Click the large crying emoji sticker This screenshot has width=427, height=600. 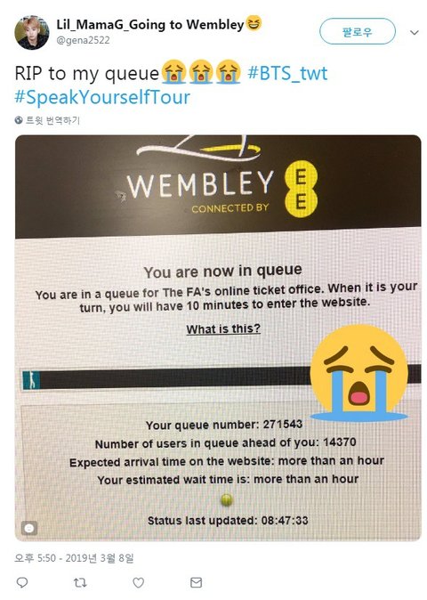[359, 373]
